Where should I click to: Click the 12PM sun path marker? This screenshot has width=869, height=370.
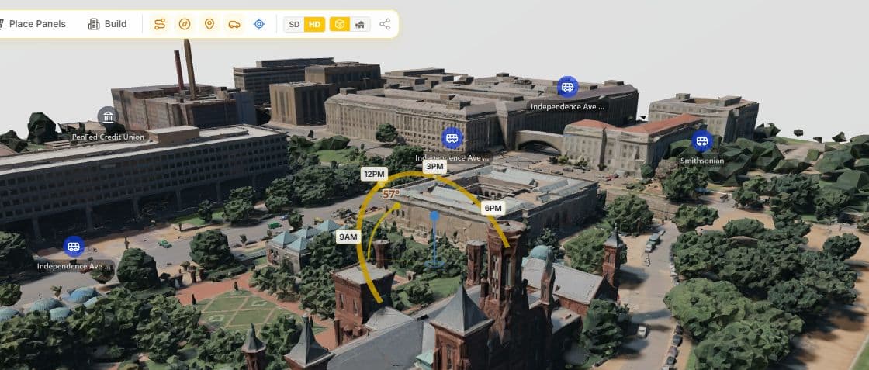(374, 174)
